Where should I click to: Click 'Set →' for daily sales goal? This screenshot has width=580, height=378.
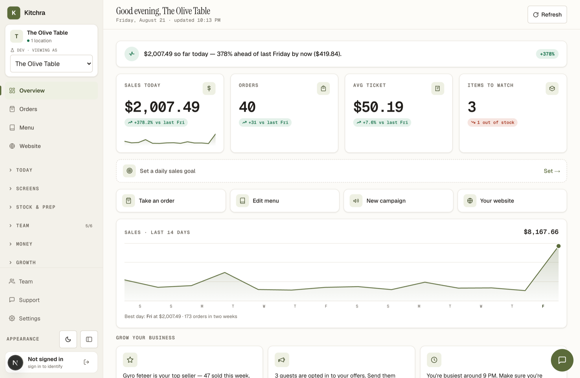pos(552,171)
